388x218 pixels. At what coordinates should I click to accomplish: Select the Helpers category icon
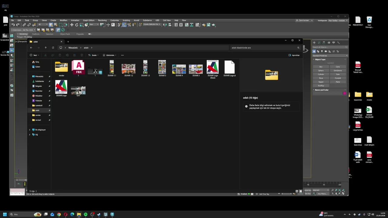coord(330,51)
